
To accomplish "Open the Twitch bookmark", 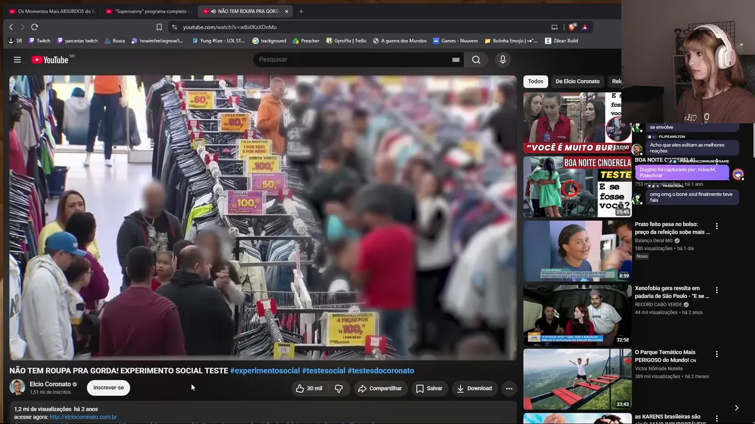I will [x=40, y=41].
